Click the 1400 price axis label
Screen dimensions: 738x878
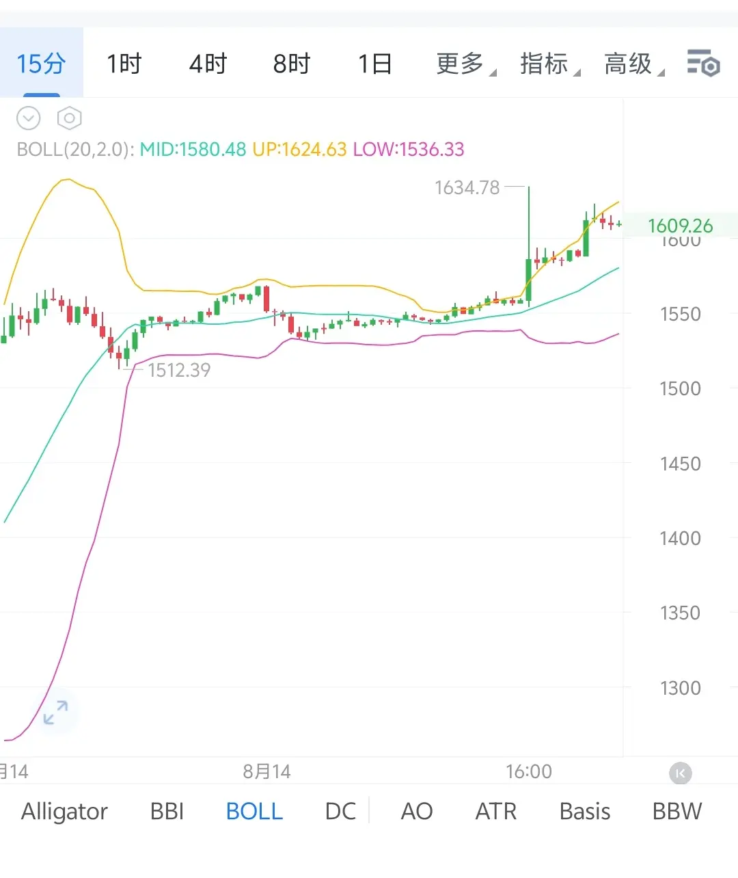point(680,538)
